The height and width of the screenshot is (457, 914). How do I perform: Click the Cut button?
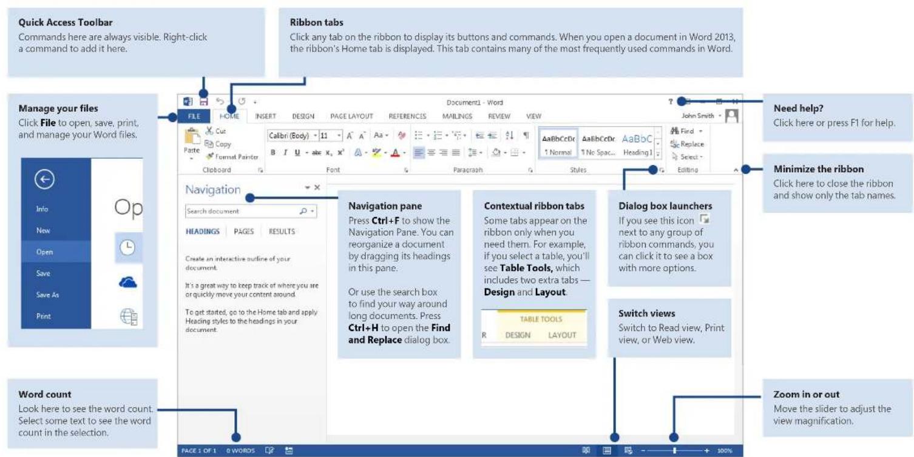click(x=215, y=130)
